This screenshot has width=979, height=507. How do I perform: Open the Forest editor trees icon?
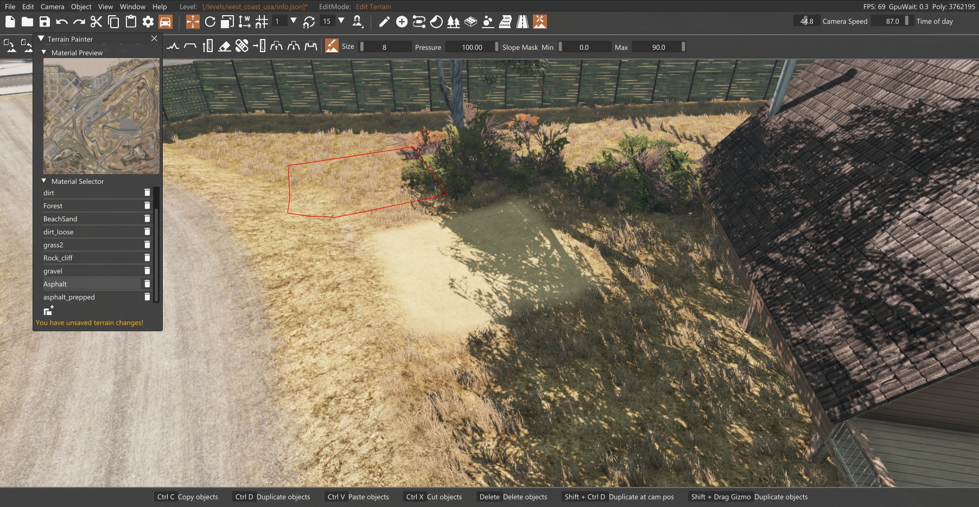coord(454,22)
